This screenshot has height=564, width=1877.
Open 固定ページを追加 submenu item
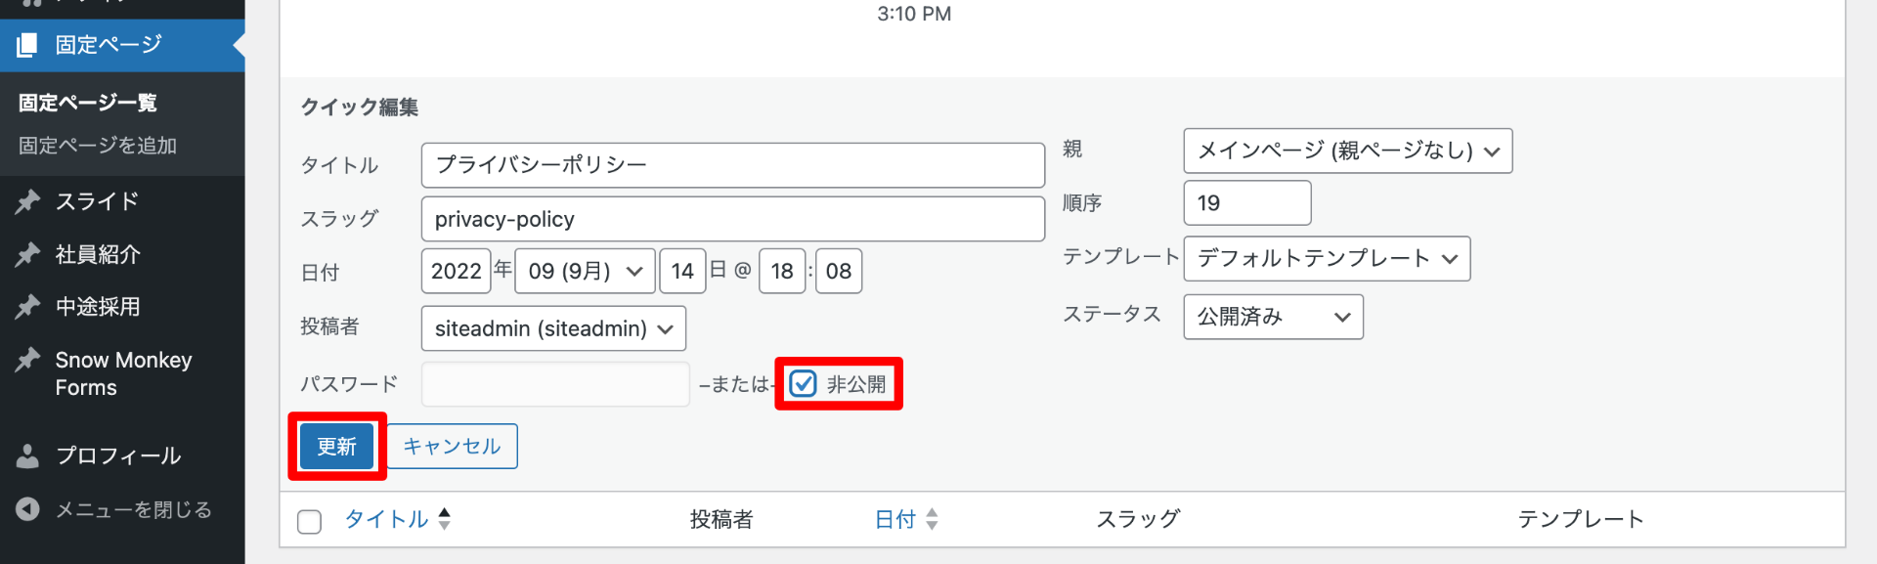tap(98, 146)
